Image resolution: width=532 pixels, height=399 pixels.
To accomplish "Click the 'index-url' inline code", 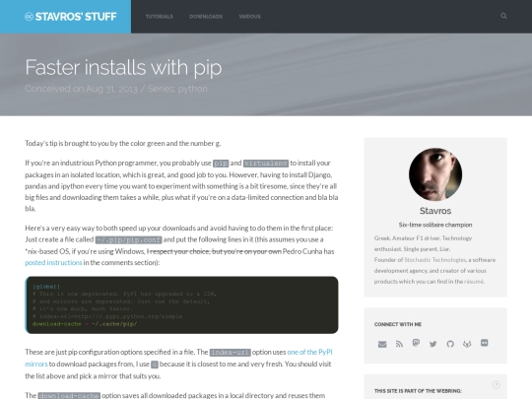I will point(230,353).
